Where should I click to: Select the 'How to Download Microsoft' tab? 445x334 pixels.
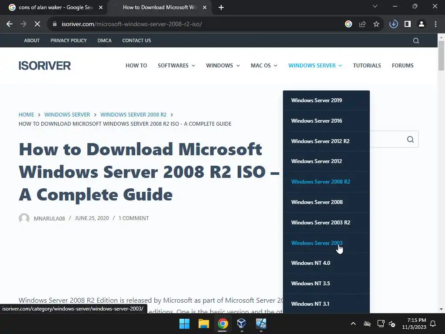(159, 7)
